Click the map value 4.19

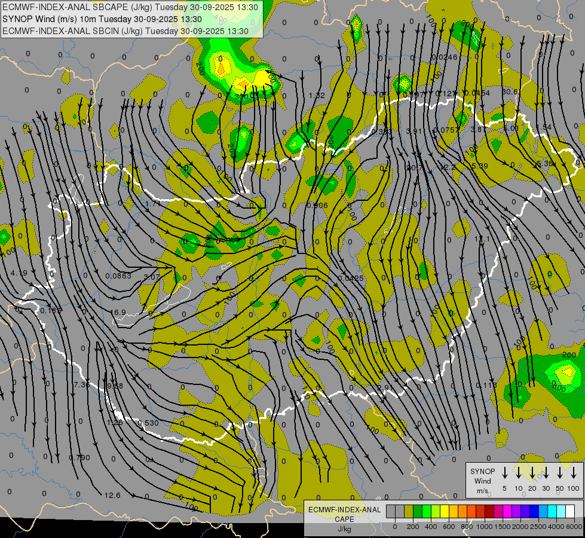tap(19, 273)
